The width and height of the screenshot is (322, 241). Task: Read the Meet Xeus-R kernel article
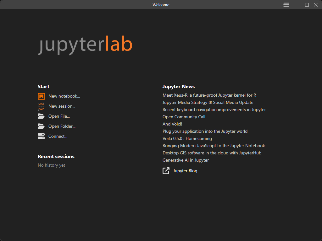[x=209, y=95]
